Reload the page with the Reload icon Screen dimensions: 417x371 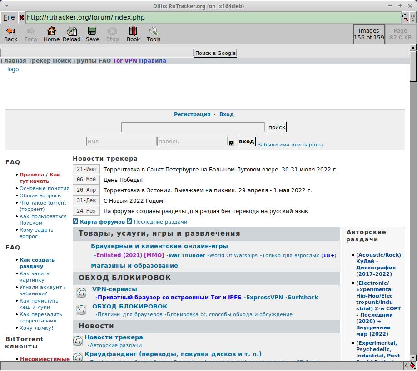pos(72,31)
